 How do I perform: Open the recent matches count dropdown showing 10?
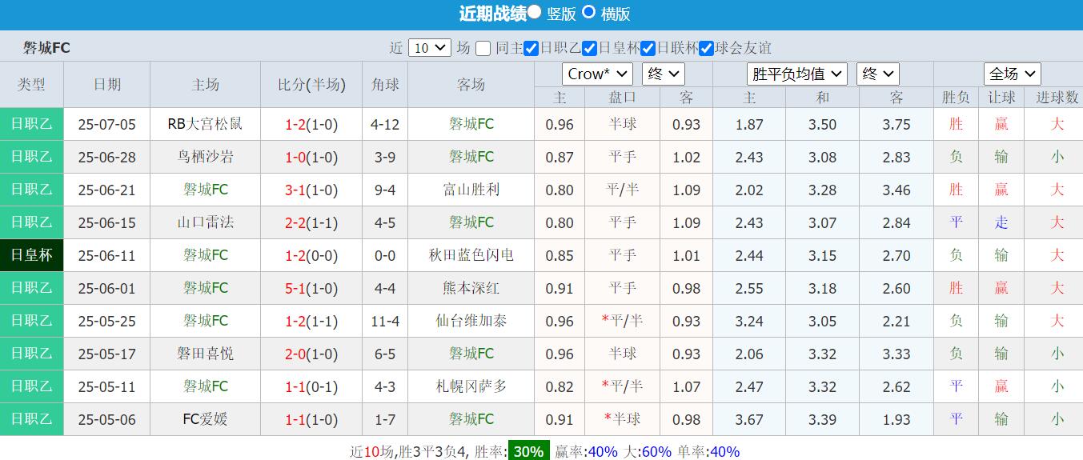pyautogui.click(x=429, y=48)
